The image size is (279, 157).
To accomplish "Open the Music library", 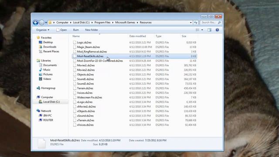I will pyautogui.click(x=47, y=70).
